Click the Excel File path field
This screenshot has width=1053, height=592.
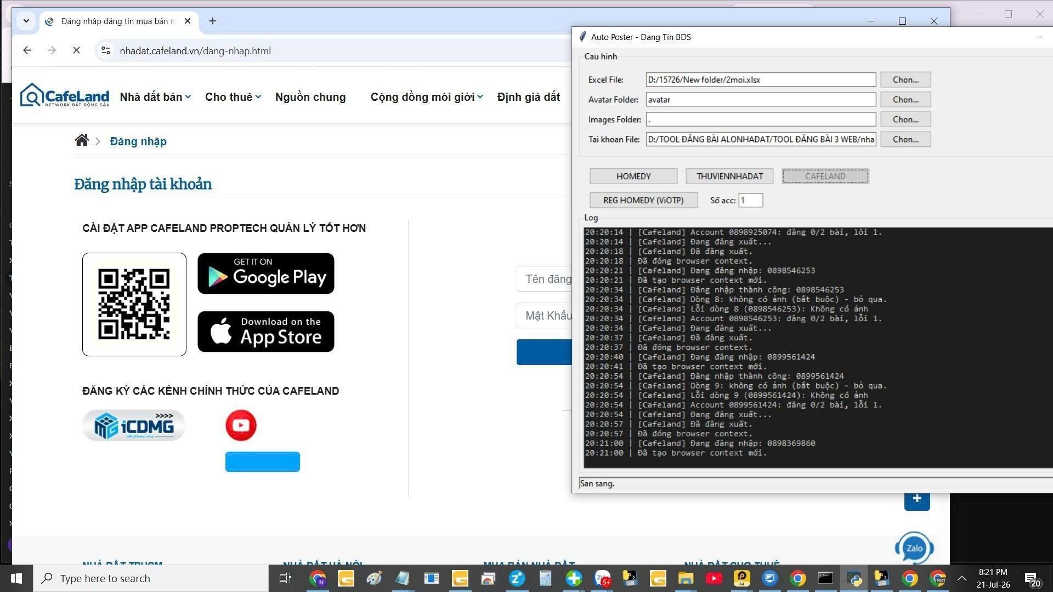[x=761, y=79]
